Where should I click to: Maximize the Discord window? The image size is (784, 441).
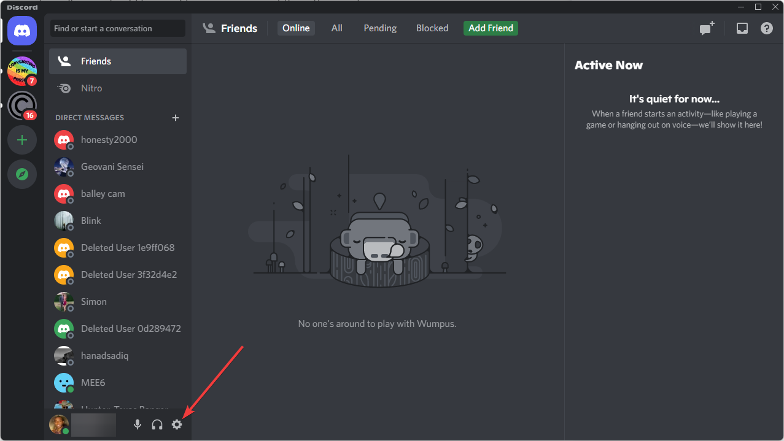coord(758,7)
